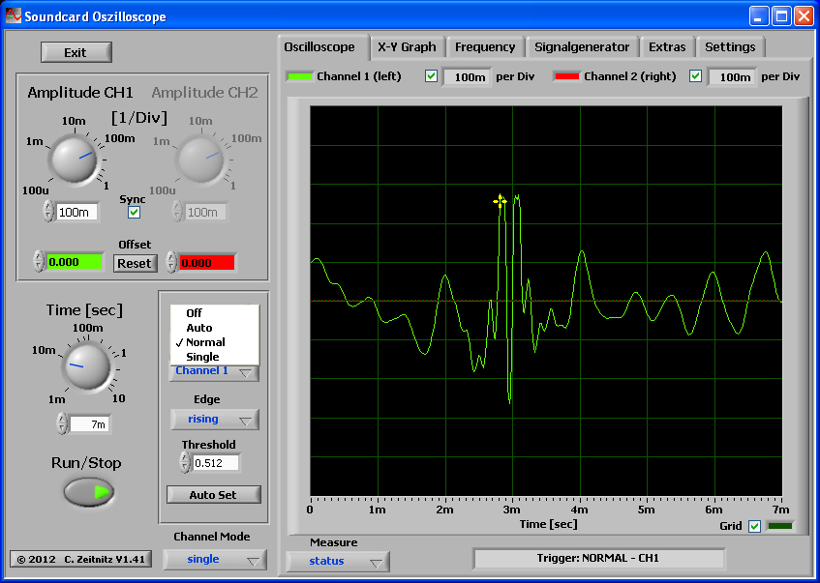This screenshot has height=583, width=820.
Task: Switch to the Signalgenerator tab
Action: click(x=581, y=46)
